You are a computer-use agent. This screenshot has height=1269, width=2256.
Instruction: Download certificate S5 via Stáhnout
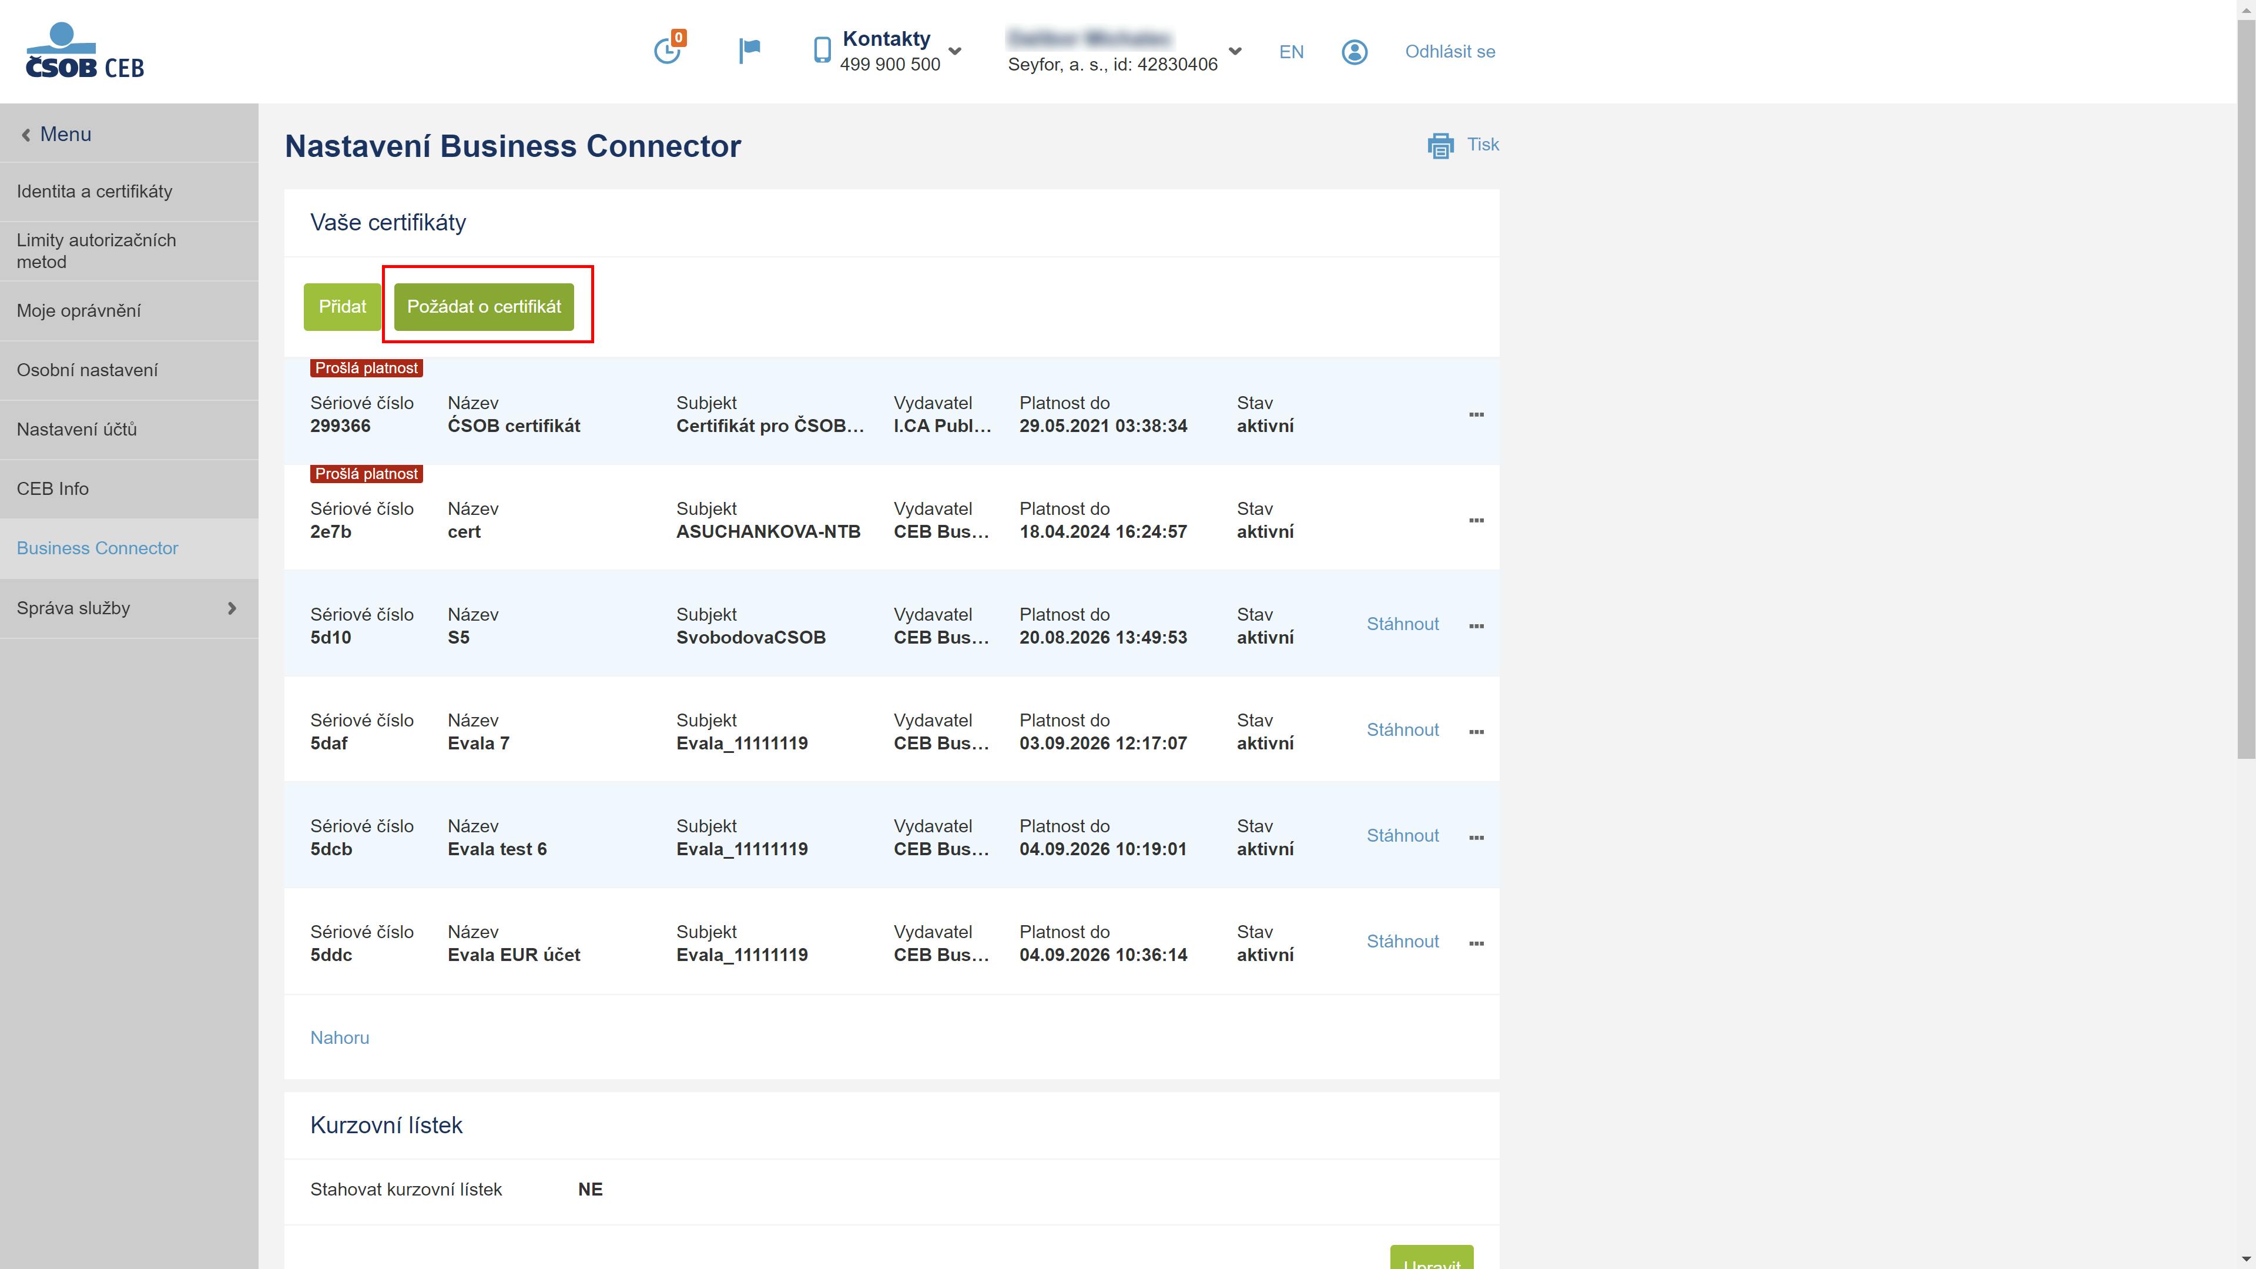point(1402,624)
